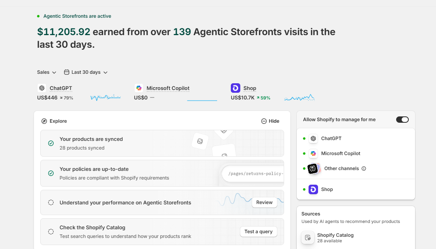Open the Last 30 days date range dropdown
436x249 pixels.
(86, 72)
